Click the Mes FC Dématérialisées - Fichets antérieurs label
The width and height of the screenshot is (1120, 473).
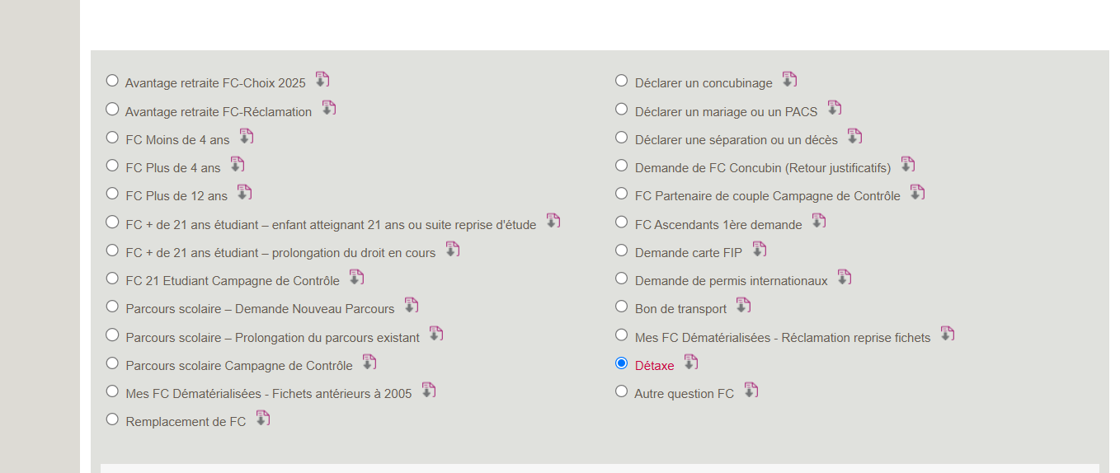point(268,394)
